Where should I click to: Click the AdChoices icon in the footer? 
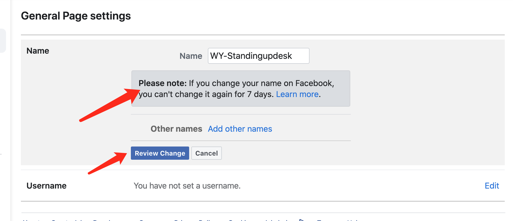(x=302, y=220)
